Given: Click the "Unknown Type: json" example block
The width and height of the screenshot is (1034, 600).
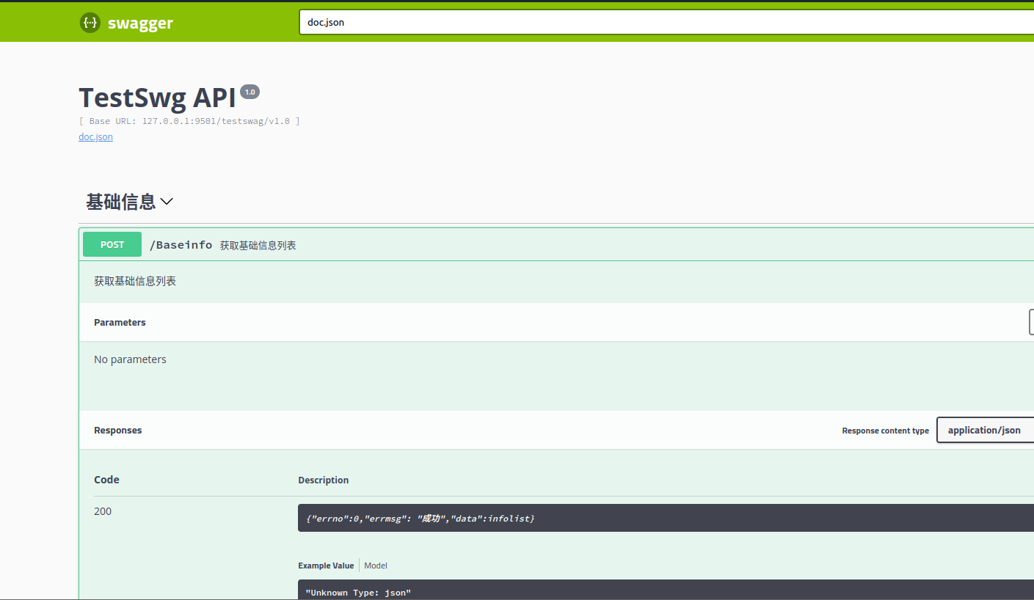Looking at the screenshot, I should 666,590.
